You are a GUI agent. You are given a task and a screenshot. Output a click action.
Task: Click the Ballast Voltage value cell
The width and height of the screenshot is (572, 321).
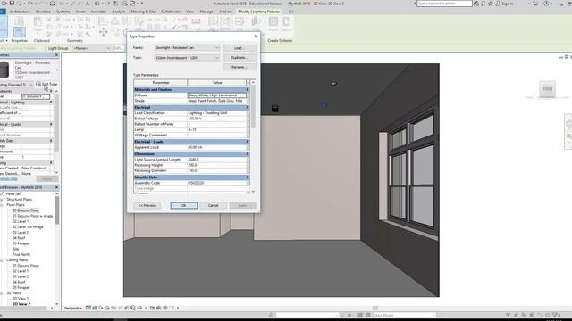coord(216,119)
